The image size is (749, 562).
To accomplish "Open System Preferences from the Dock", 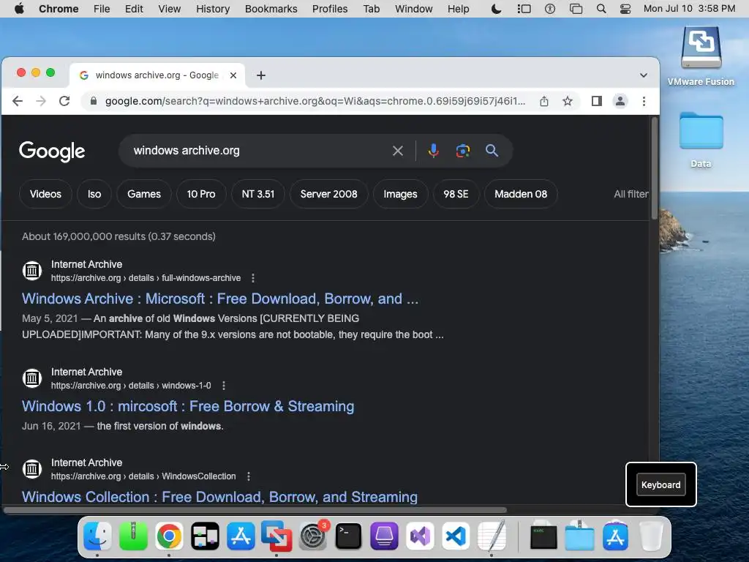I will (x=313, y=536).
